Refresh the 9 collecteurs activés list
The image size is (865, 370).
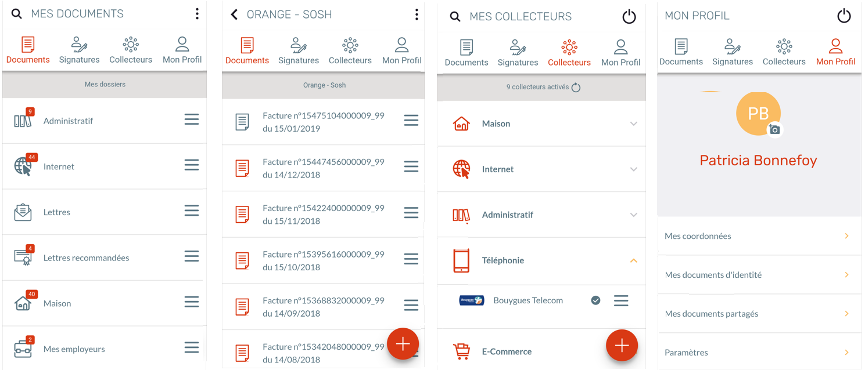point(576,88)
